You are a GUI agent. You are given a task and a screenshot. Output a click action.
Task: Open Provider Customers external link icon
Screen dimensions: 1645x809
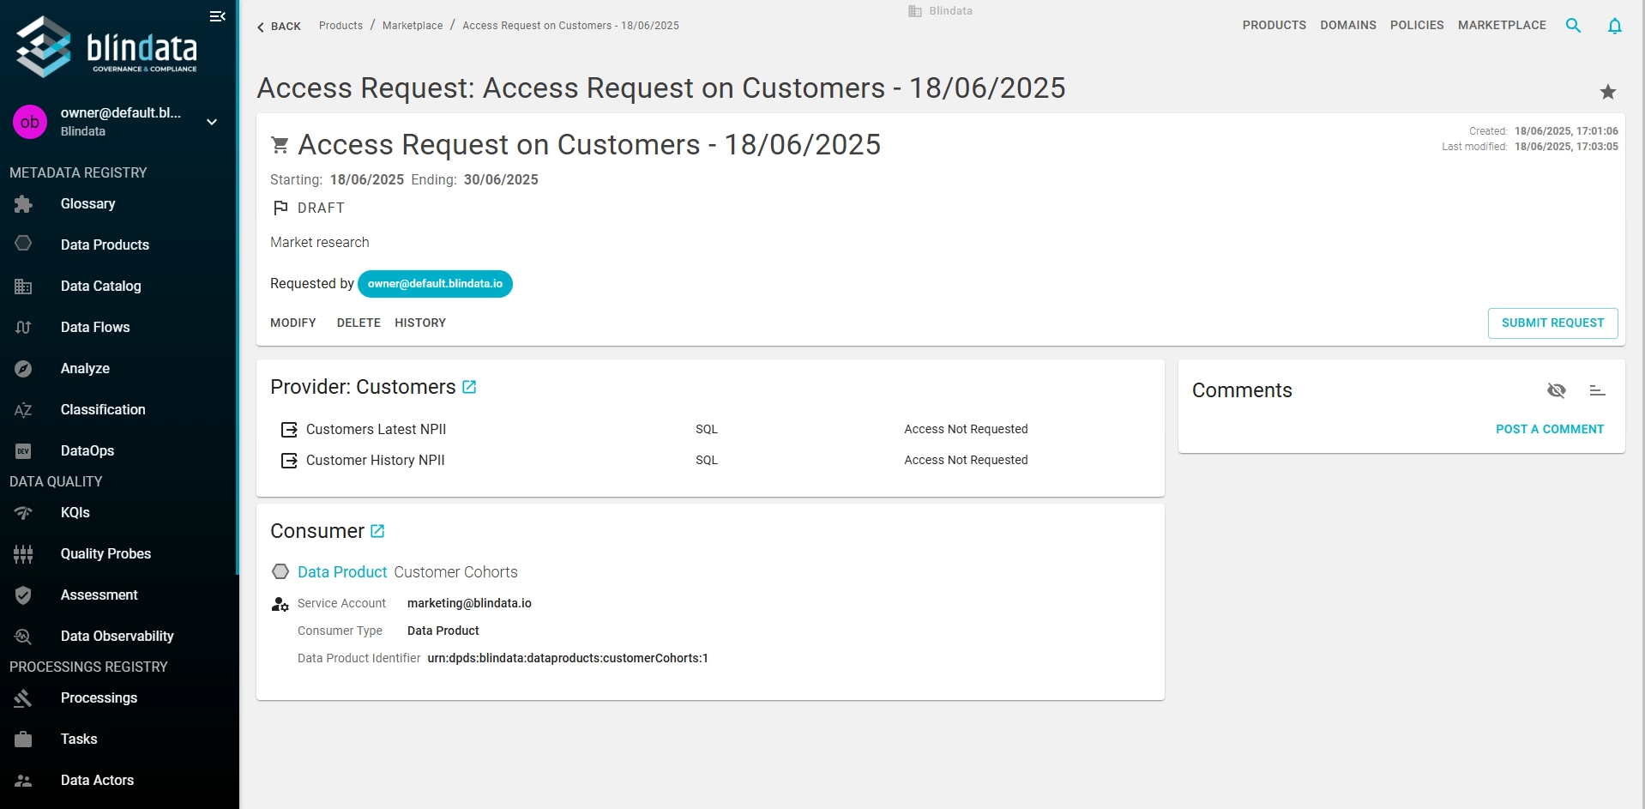click(x=469, y=387)
